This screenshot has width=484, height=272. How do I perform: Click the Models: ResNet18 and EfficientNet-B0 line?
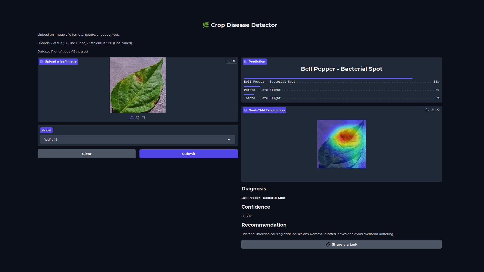pos(85,43)
